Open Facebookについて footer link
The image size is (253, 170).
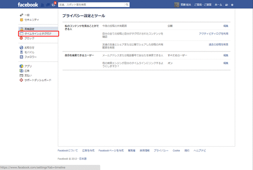pos(67,151)
